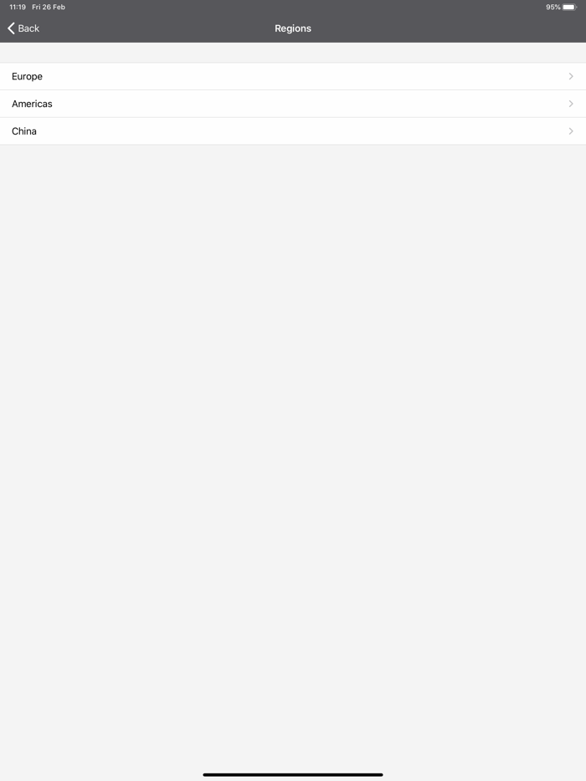Click the chevron icon beside Europe
Image resolution: width=586 pixels, height=781 pixels.
[x=571, y=76]
